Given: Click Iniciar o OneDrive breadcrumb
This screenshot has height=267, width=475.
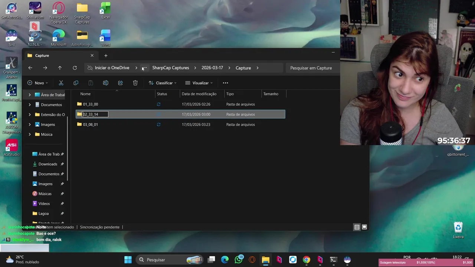Looking at the screenshot, I should coord(112,68).
